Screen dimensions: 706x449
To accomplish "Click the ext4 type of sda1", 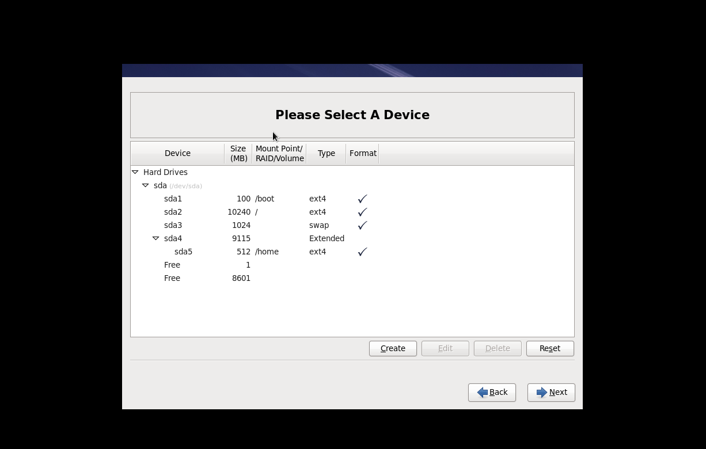I will tap(317, 199).
